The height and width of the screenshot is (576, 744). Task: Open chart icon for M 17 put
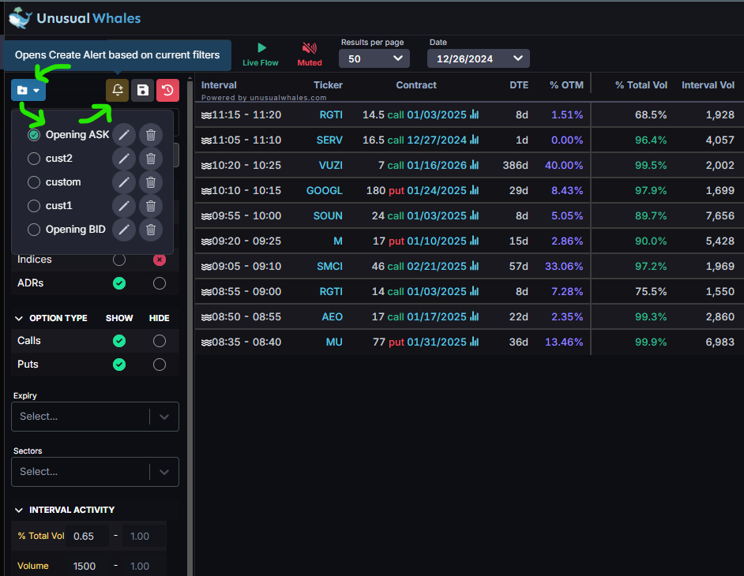point(475,241)
